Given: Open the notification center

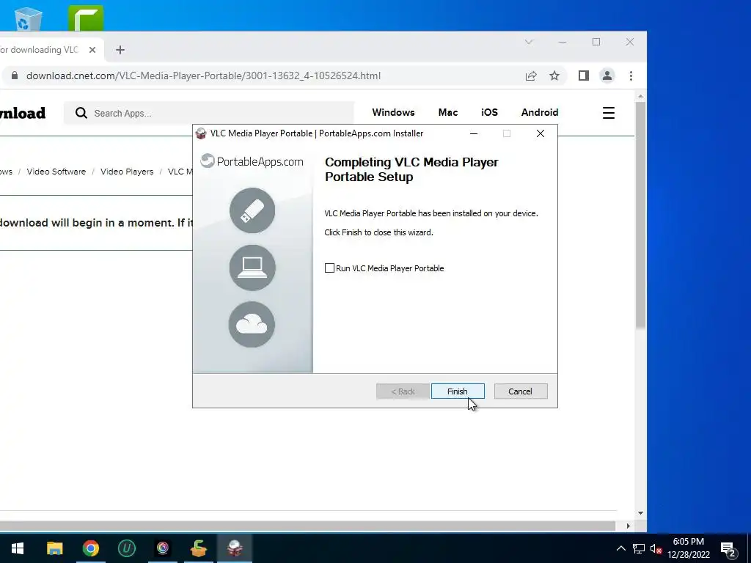Looking at the screenshot, I should tap(728, 548).
